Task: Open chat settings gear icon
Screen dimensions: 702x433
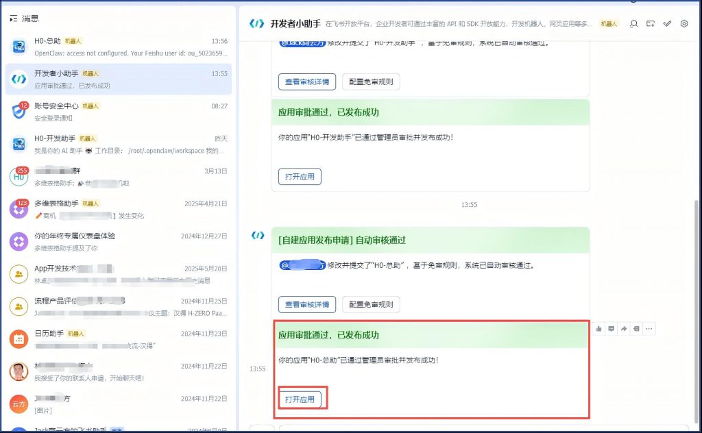Action: click(683, 24)
